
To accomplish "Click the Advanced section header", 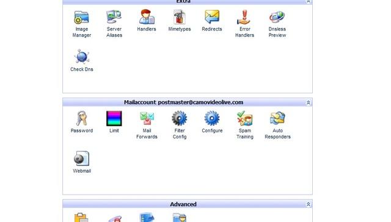I will 183,204.
